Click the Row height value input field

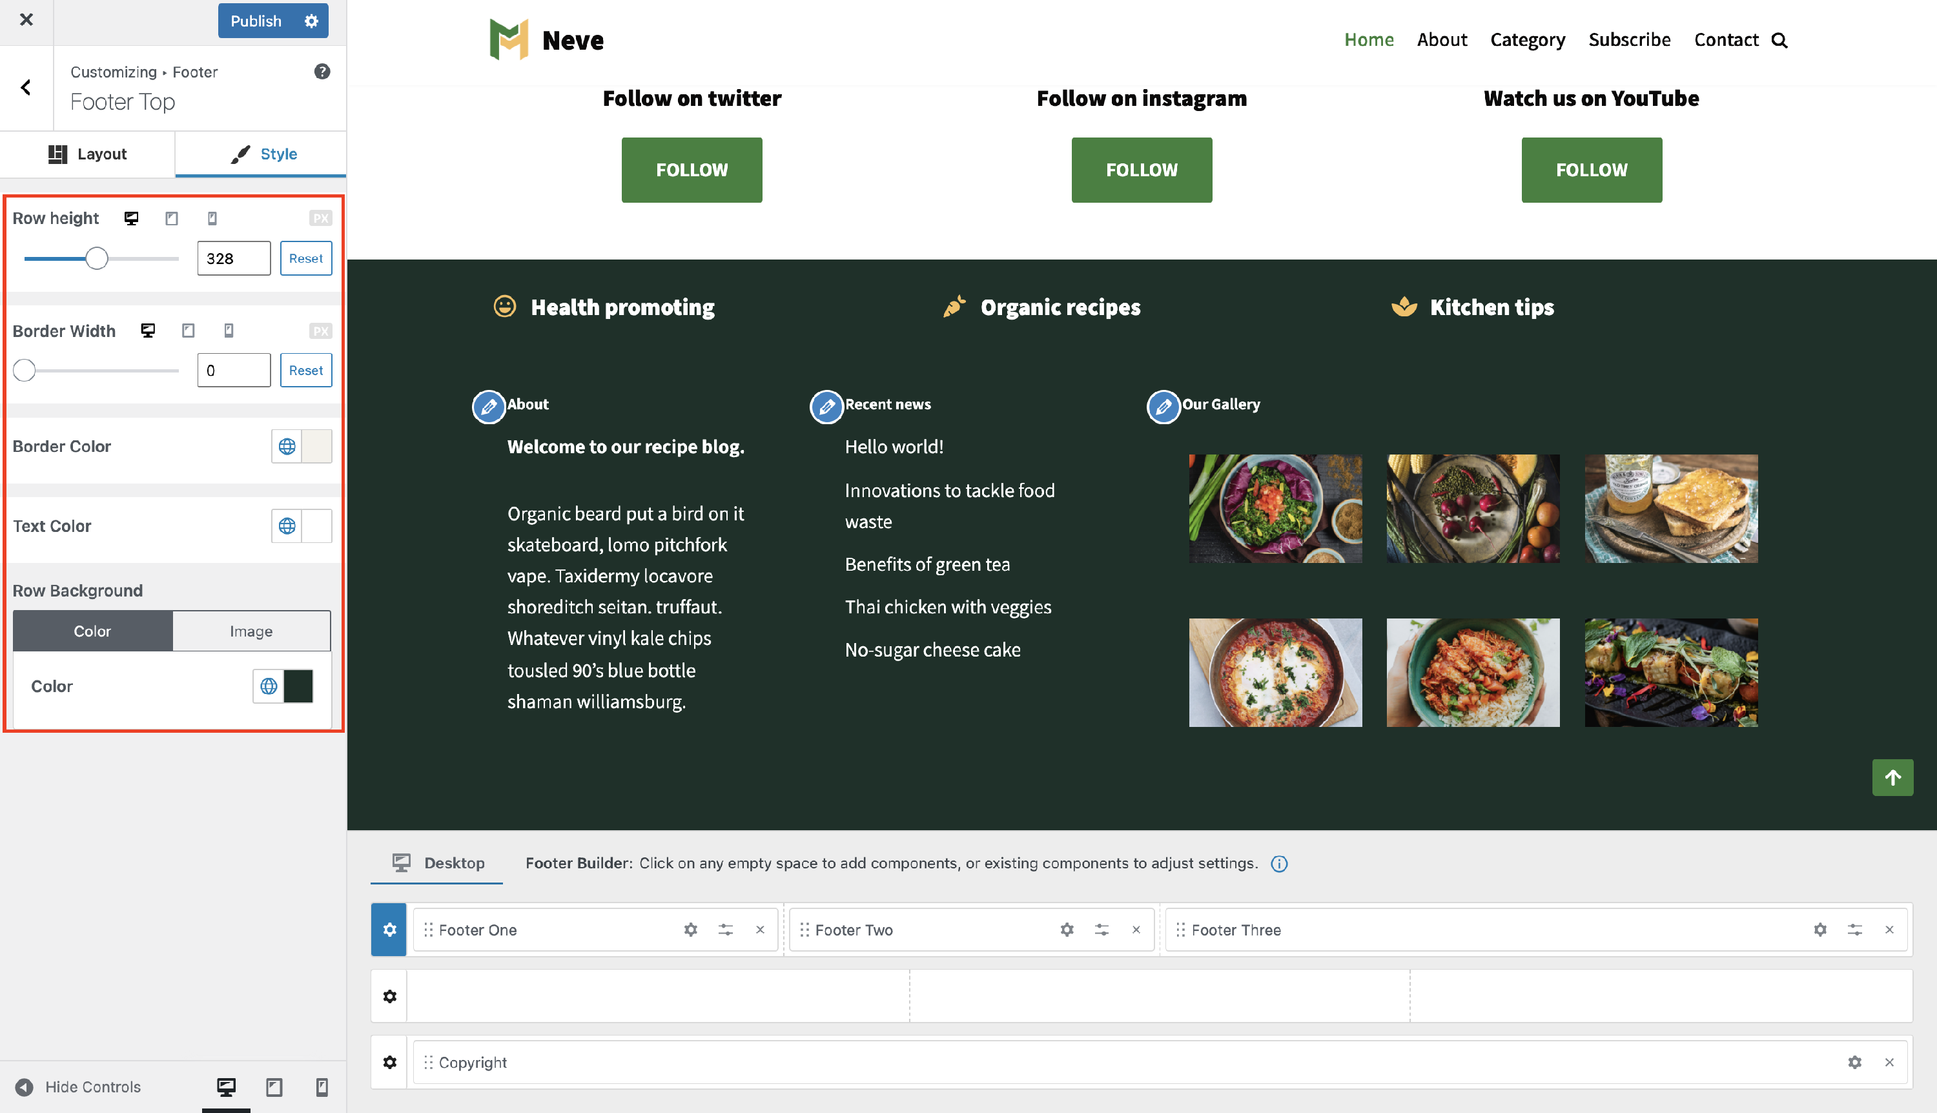pos(233,258)
